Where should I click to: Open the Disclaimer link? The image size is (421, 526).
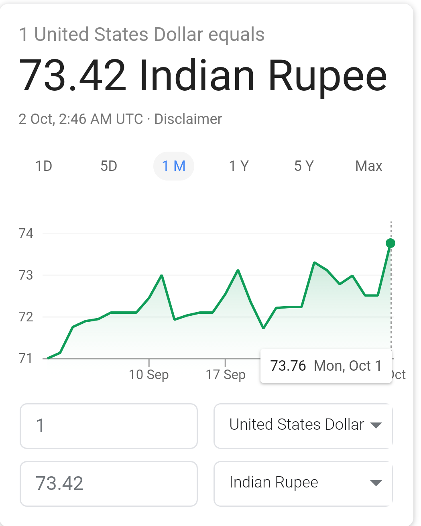coord(188,119)
